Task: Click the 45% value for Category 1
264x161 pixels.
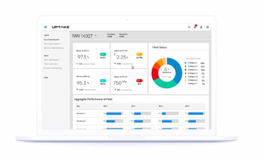Action: 203,63
